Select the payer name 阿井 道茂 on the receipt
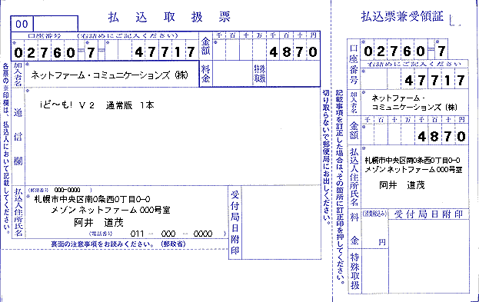 click(x=402, y=185)
